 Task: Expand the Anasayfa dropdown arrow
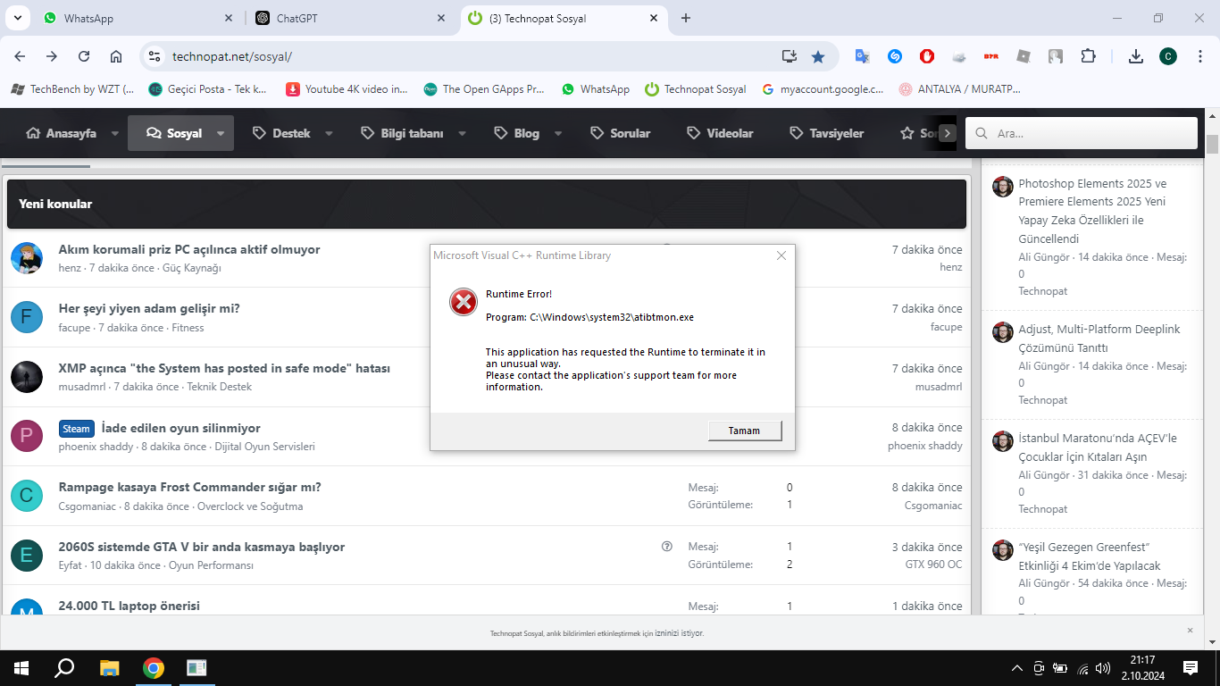(x=115, y=133)
